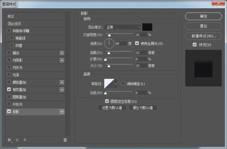Click 设置为默认值 button
Viewport: 227px width, 149px height.
tap(112, 108)
